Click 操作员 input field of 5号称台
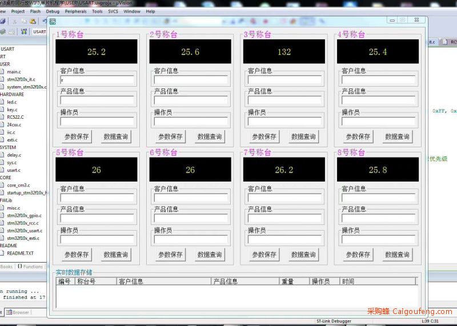The height and width of the screenshot is (326, 457). pyautogui.click(x=97, y=239)
